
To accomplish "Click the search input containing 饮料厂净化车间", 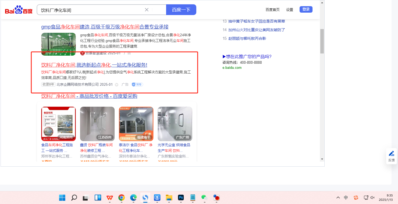I will pyautogui.click(x=92, y=10).
